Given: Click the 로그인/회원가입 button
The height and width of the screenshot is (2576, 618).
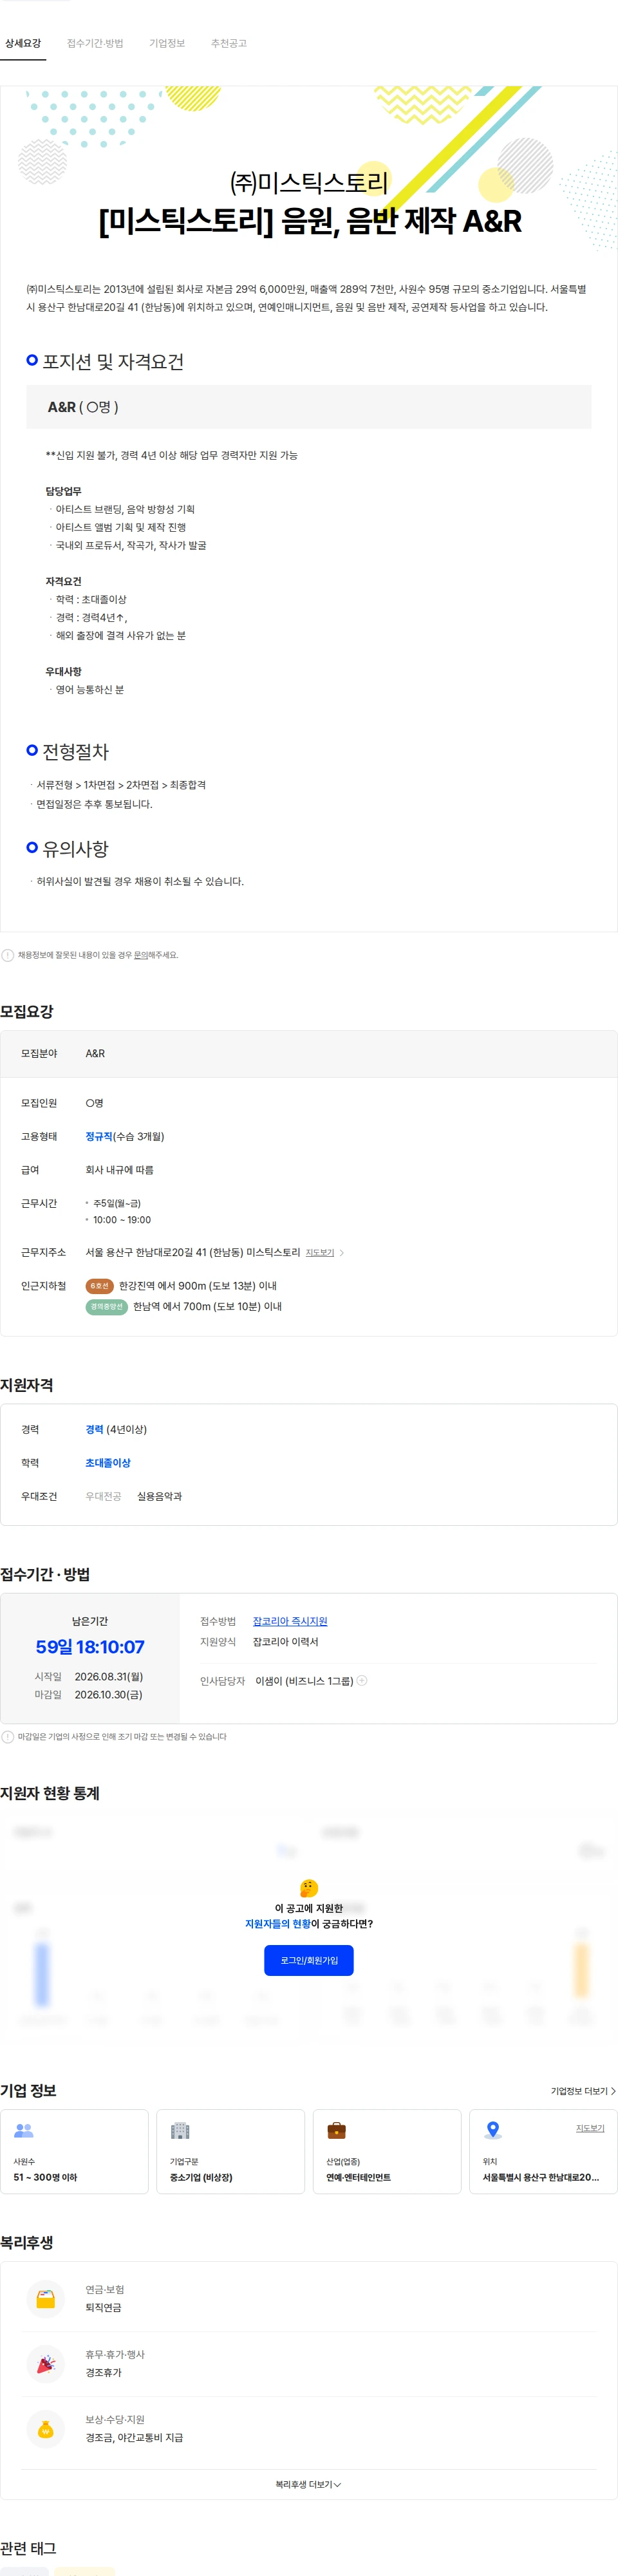Looking at the screenshot, I should tap(309, 1960).
